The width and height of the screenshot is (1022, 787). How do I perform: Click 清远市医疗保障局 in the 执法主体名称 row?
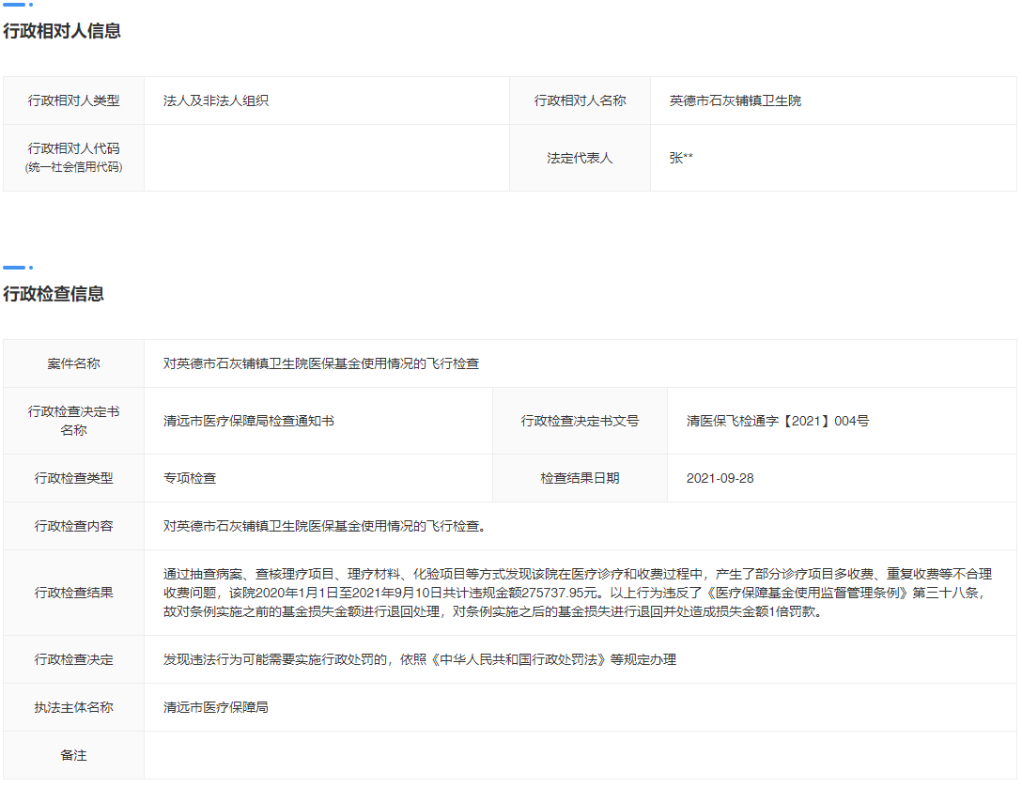pos(216,707)
